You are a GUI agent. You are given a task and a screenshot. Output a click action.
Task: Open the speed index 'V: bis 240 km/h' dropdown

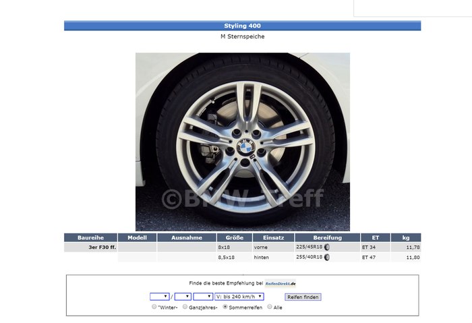tap(239, 296)
